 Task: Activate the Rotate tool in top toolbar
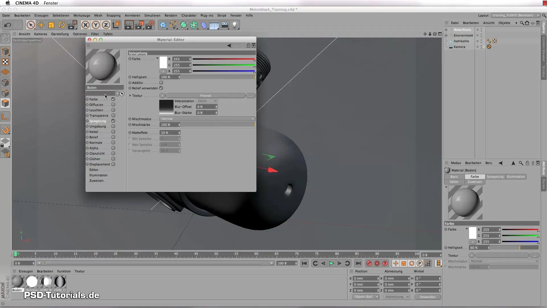(62, 25)
